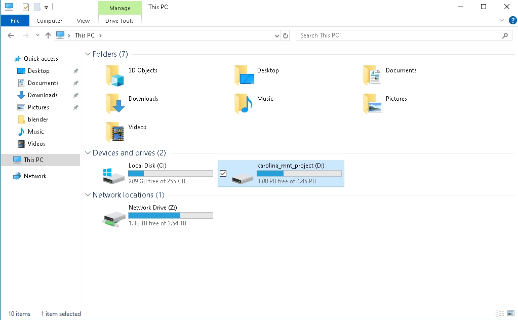Open the address bar history dropdown
518x320 pixels.
[276, 35]
